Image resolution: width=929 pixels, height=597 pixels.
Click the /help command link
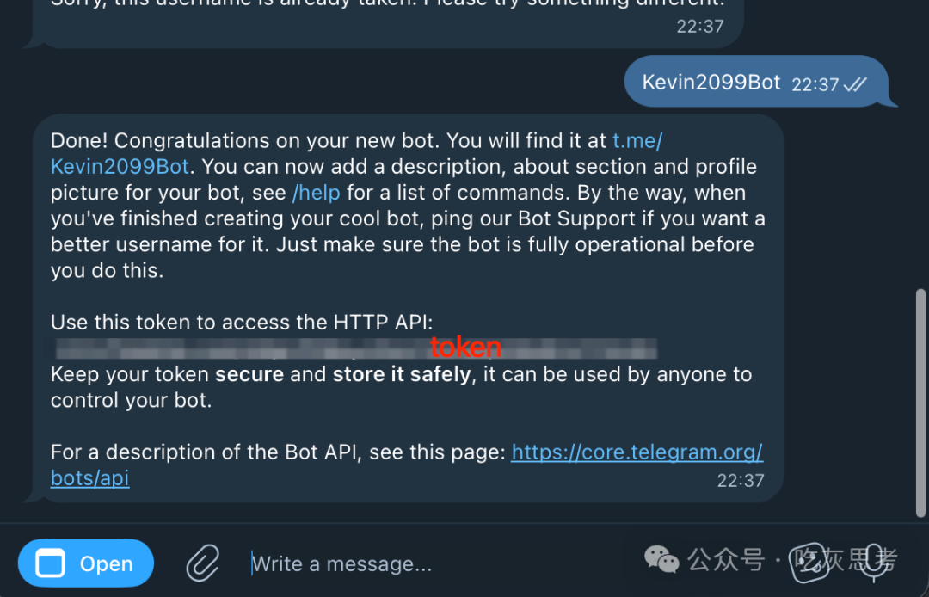316,193
